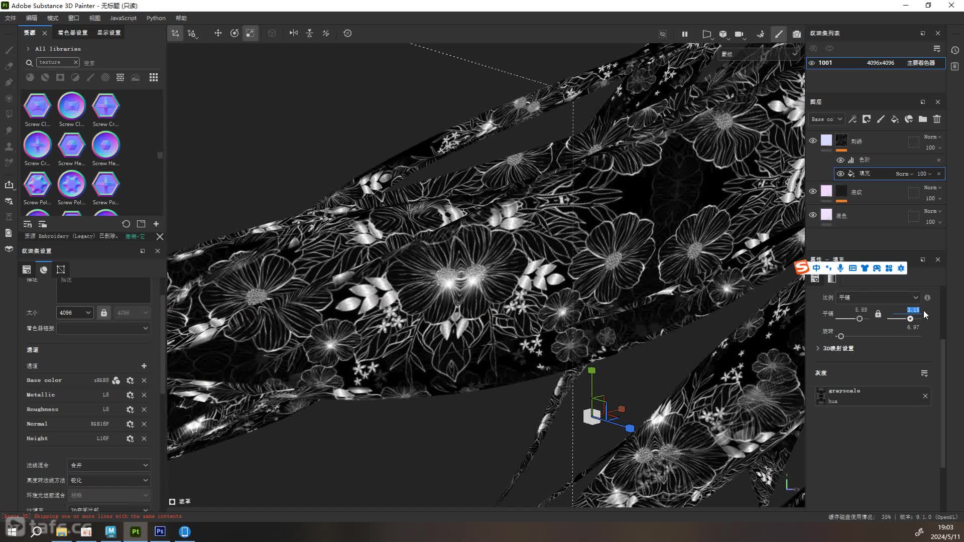Image resolution: width=964 pixels, height=542 pixels.
Task: Select the Screw He... hexagonal asset thumbnail
Action: click(71, 146)
